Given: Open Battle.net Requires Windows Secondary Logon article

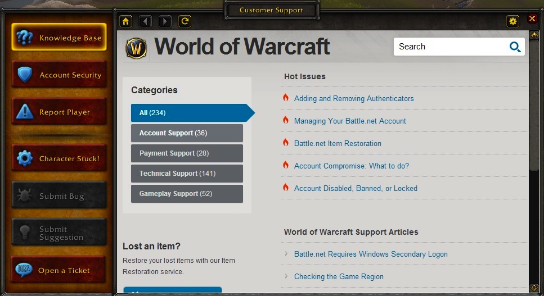Looking at the screenshot, I should [371, 254].
